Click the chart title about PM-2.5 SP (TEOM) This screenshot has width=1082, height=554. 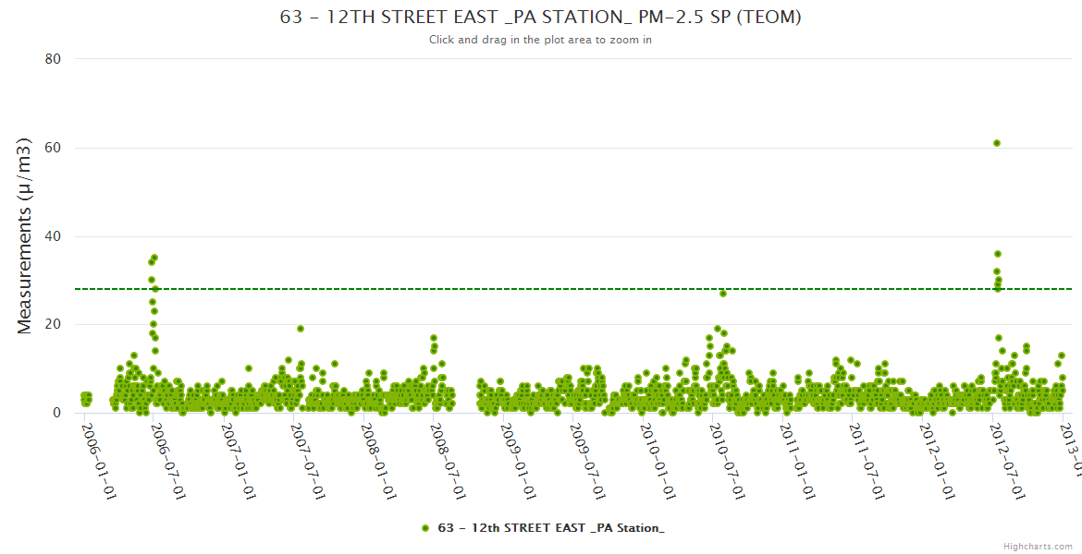(x=540, y=18)
